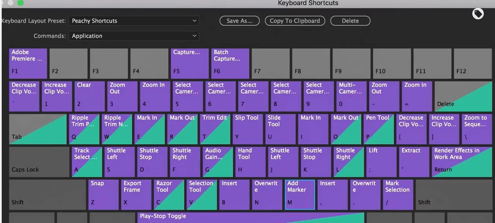
Task: Select the U key Slide Tool
Action: [280, 130]
